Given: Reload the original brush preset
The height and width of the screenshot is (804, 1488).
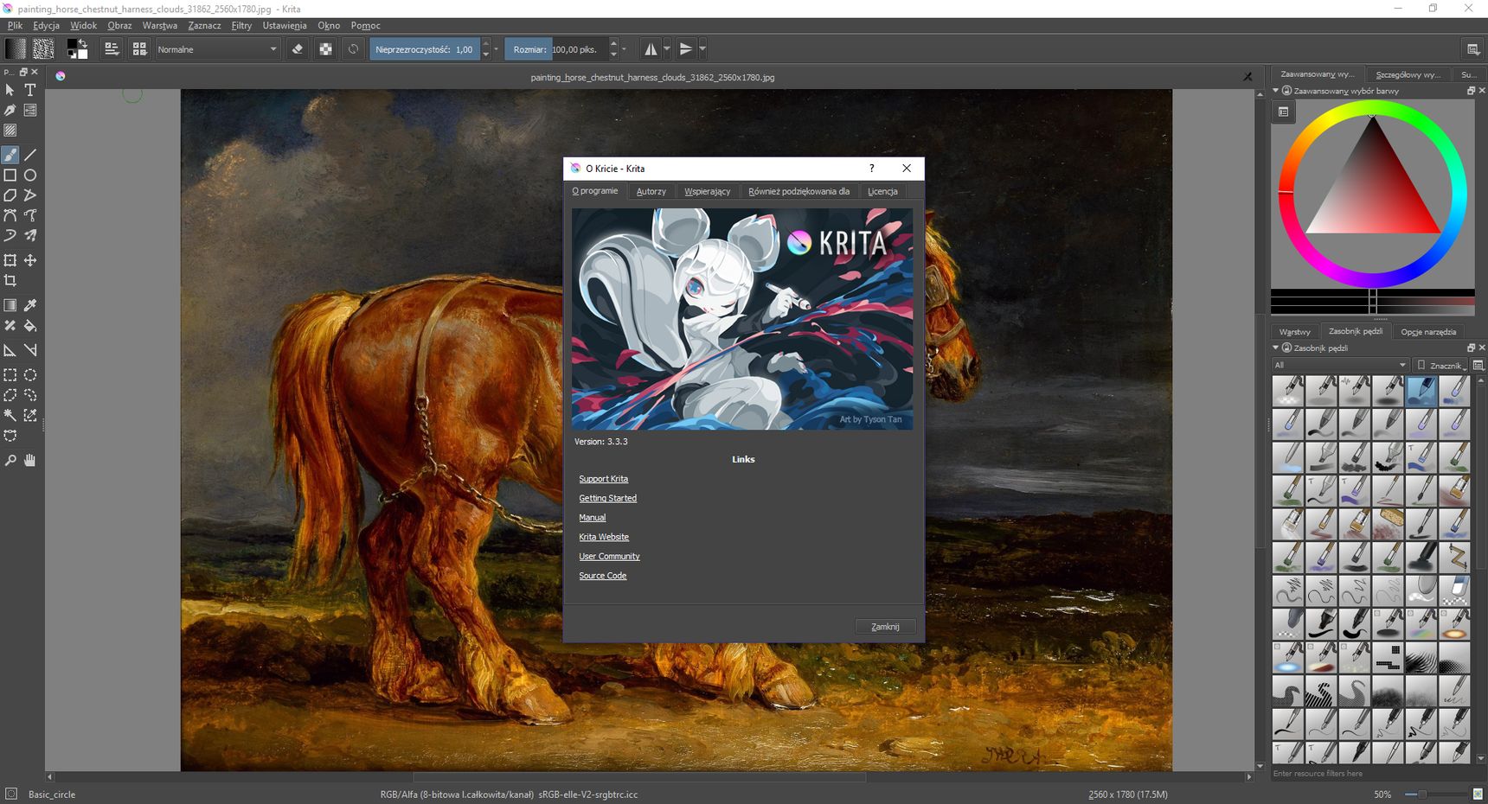Looking at the screenshot, I should tap(353, 49).
